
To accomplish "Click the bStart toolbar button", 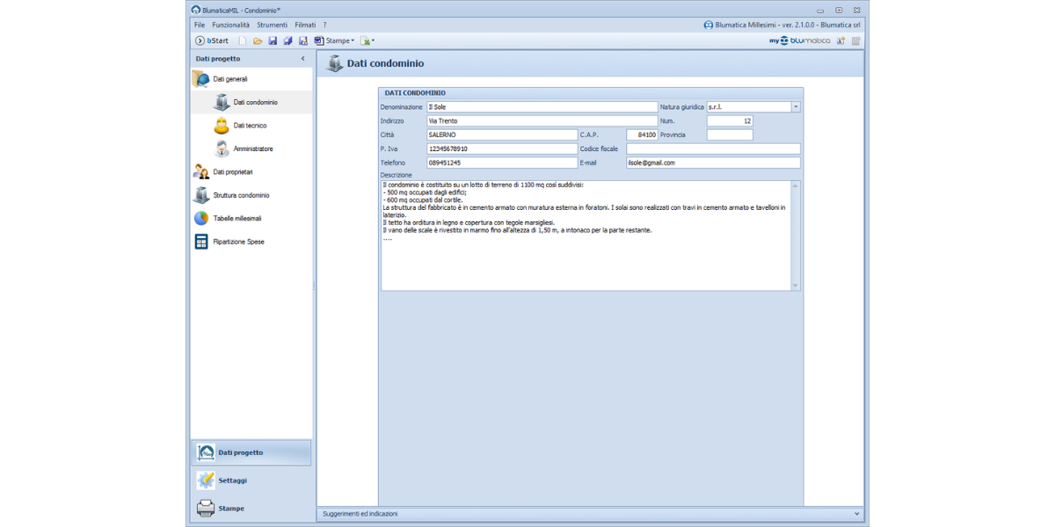I will 212,41.
